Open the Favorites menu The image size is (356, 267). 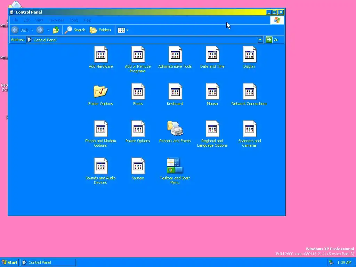tap(56, 20)
